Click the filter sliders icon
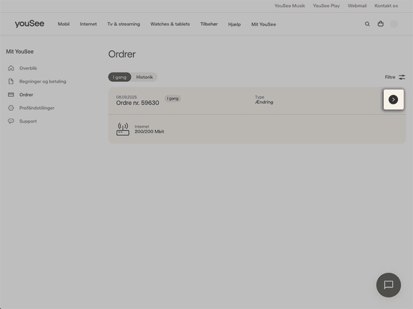This screenshot has width=413, height=309. [x=402, y=77]
